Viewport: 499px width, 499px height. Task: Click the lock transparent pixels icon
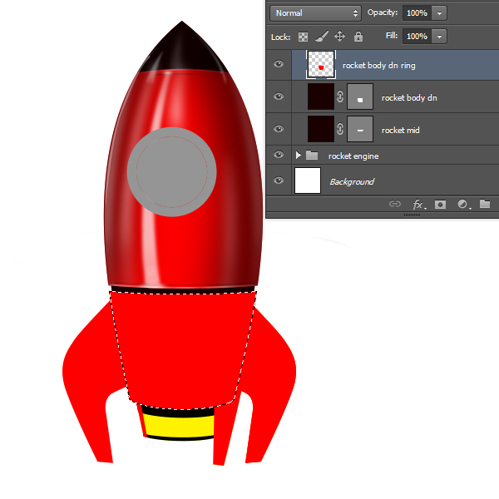pos(303,37)
